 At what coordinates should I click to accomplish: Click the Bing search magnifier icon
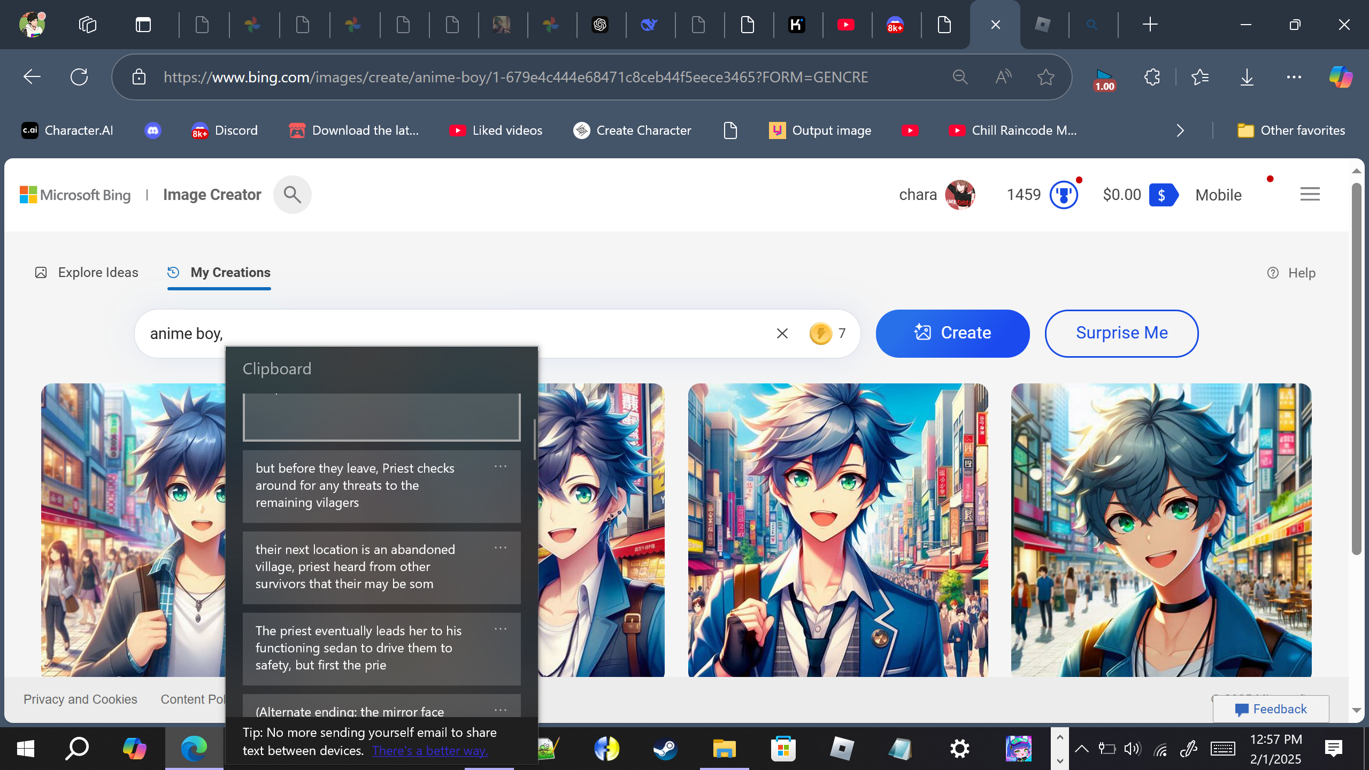(x=292, y=195)
